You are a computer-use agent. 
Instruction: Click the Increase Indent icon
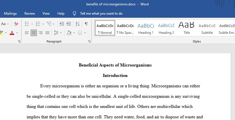69,24
